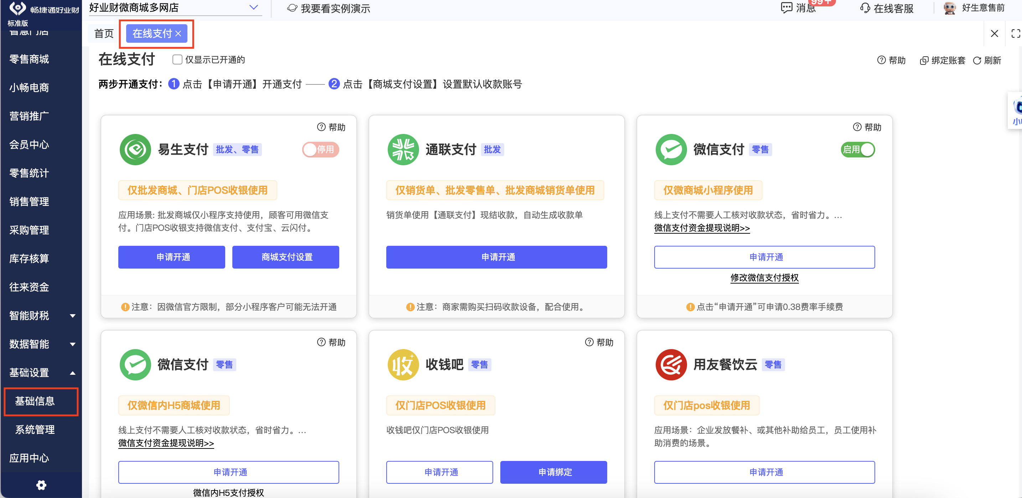Close all tabs with the X icon

tap(994, 33)
